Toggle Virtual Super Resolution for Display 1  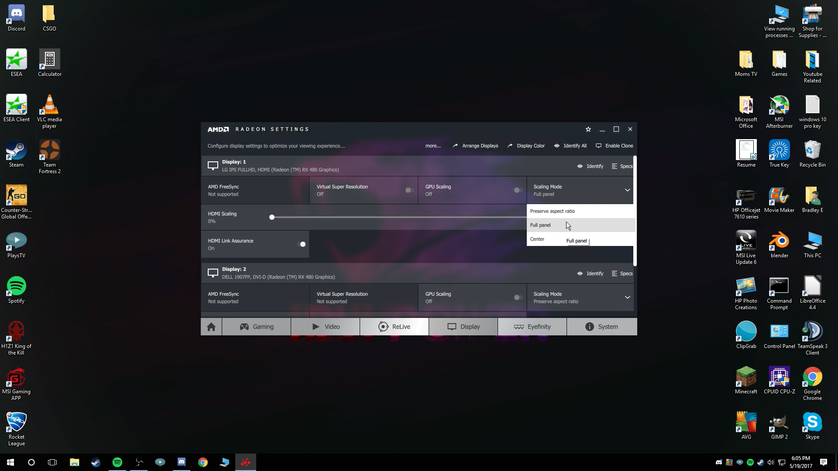(x=409, y=190)
